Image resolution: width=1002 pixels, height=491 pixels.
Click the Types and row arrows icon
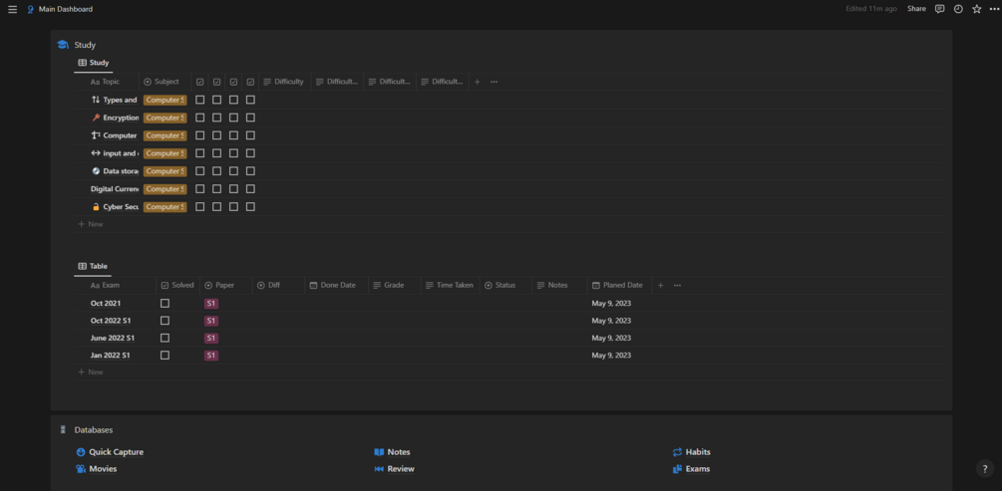tap(96, 100)
